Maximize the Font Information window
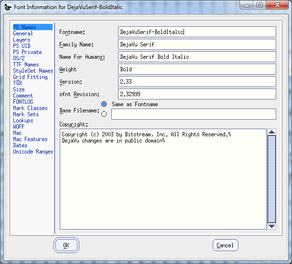 click(260, 5)
